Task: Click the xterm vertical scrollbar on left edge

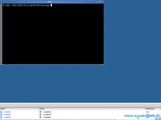Action: click(x=1, y=34)
